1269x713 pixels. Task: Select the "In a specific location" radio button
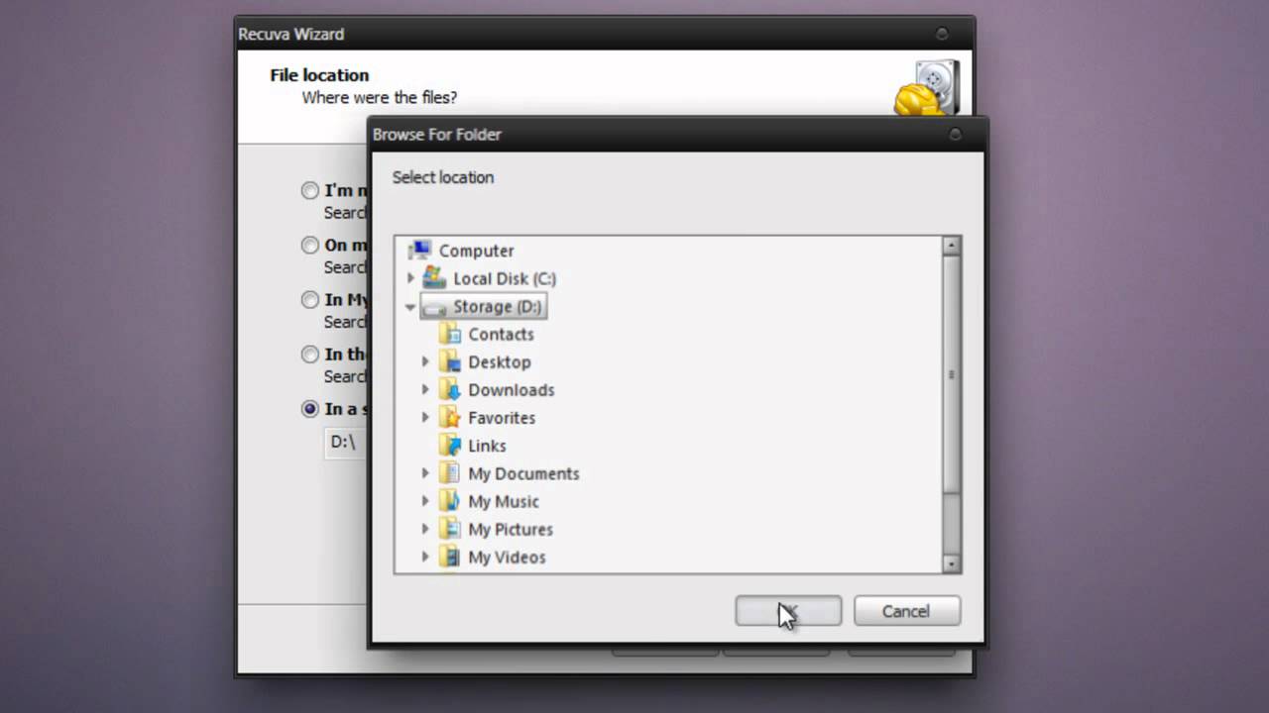[310, 409]
